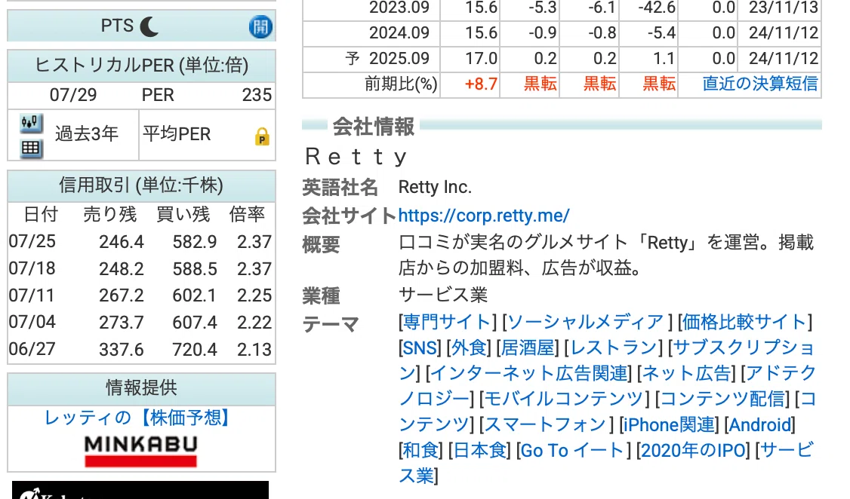The width and height of the screenshot is (850, 499).
Task: Click the 売り残 column header
Action: 110,214
